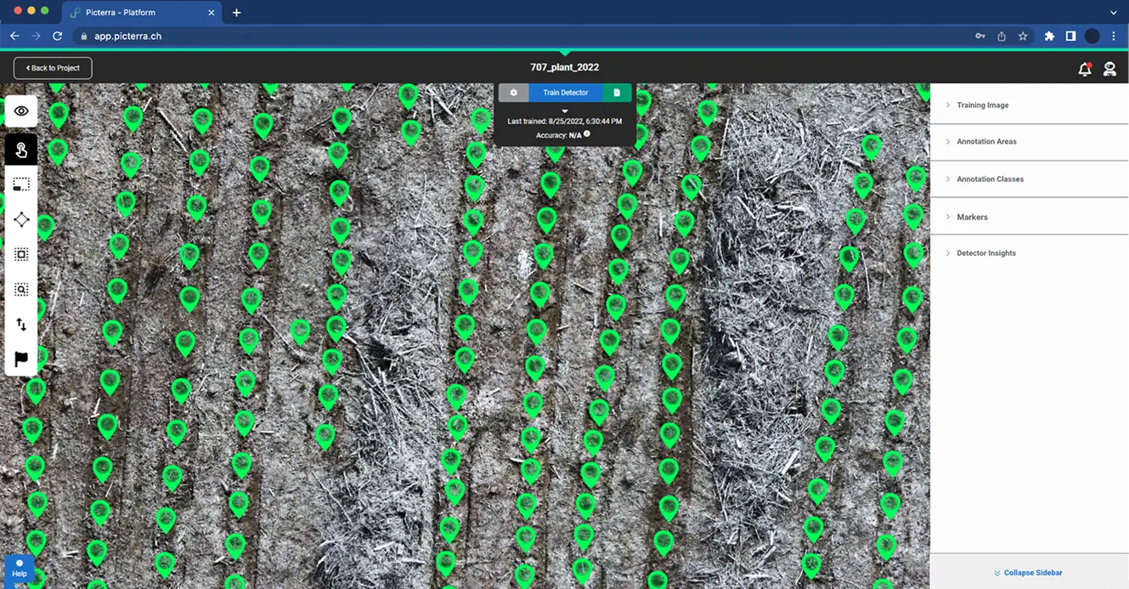Click the green document report icon
This screenshot has width=1129, height=589.
tap(617, 93)
